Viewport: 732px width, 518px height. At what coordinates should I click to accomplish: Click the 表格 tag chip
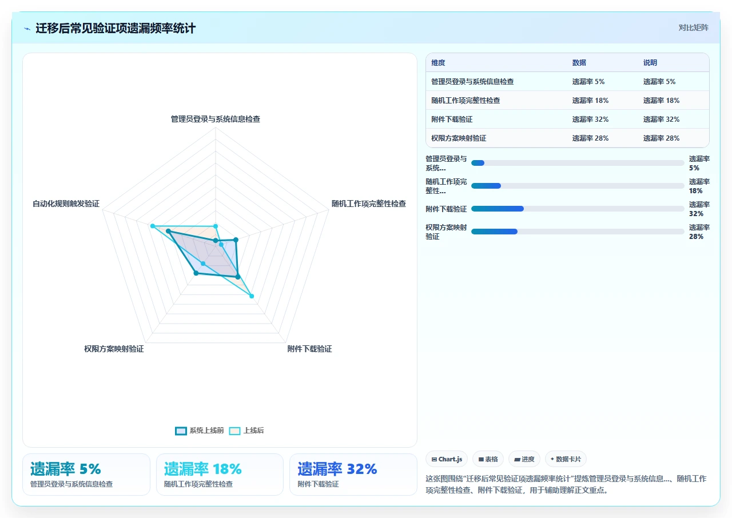488,459
